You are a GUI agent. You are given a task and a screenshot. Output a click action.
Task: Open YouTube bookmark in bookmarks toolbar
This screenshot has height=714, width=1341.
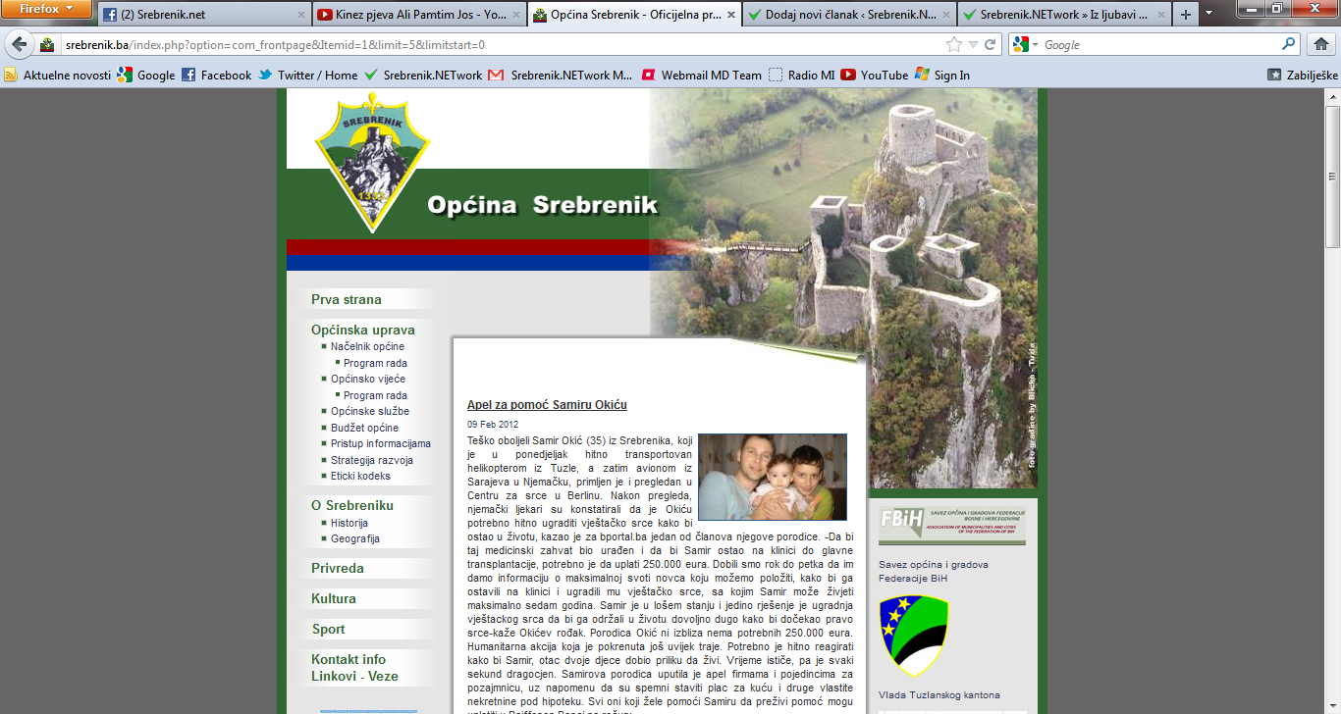[874, 75]
